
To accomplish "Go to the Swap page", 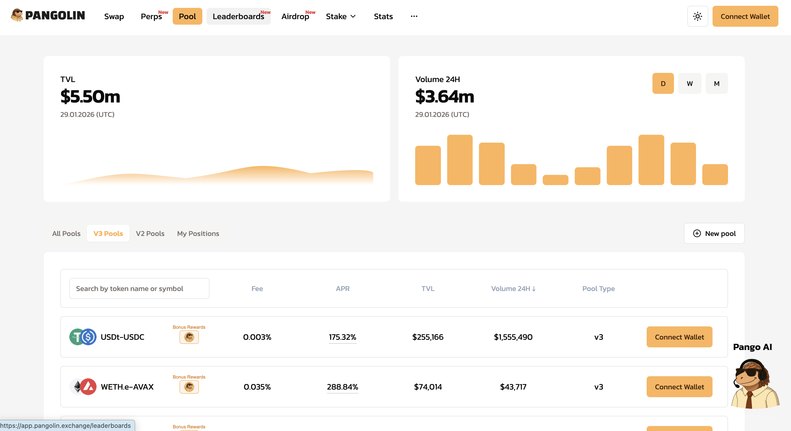I will (x=114, y=16).
